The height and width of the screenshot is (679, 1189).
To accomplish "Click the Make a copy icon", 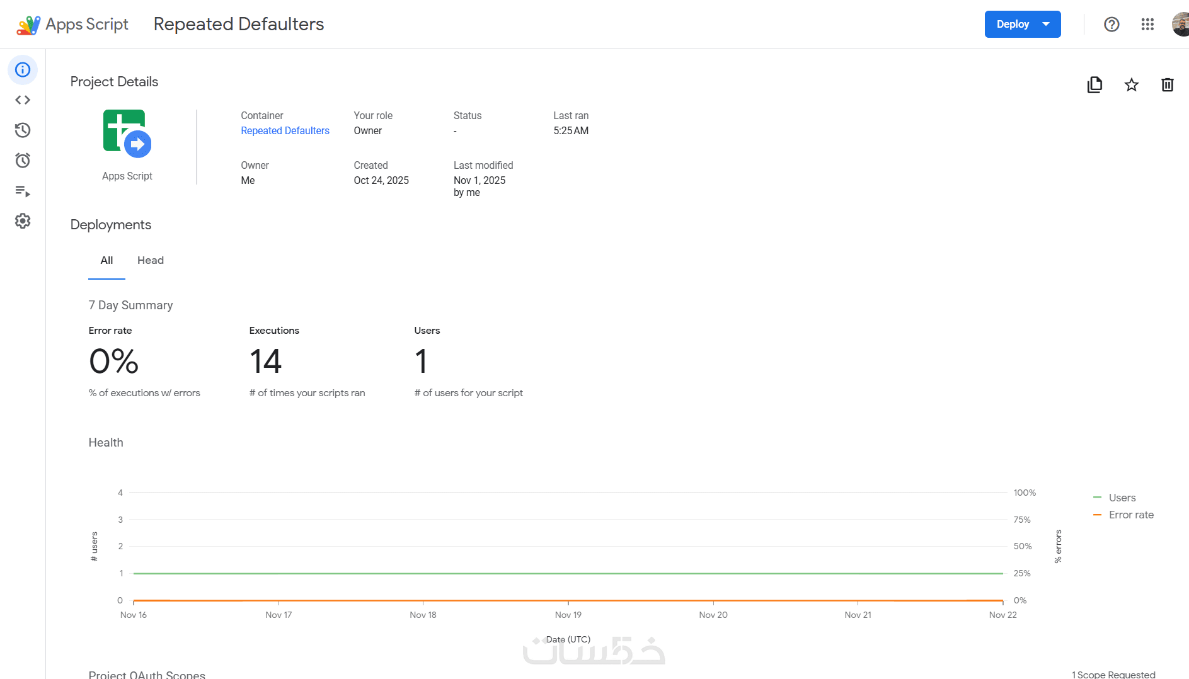I will coord(1095,84).
